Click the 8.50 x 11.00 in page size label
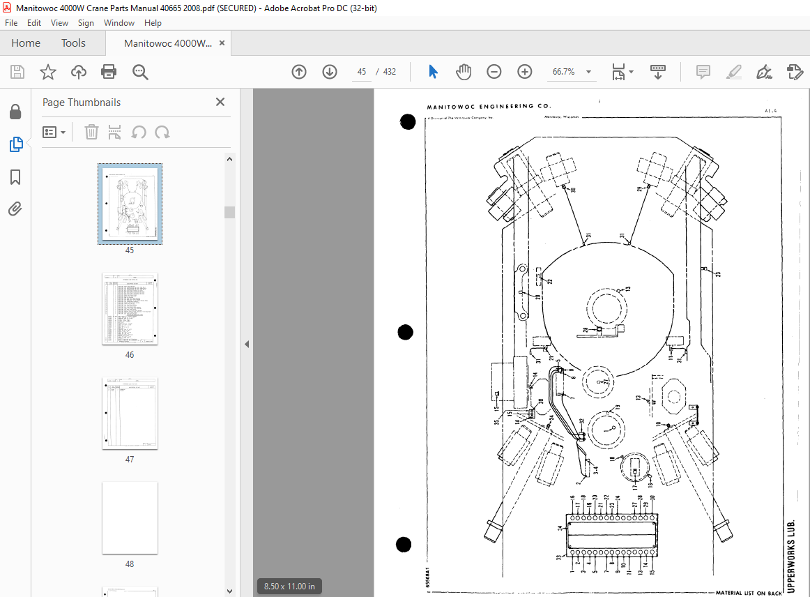Screen dimensions: 810x597 pos(289,586)
